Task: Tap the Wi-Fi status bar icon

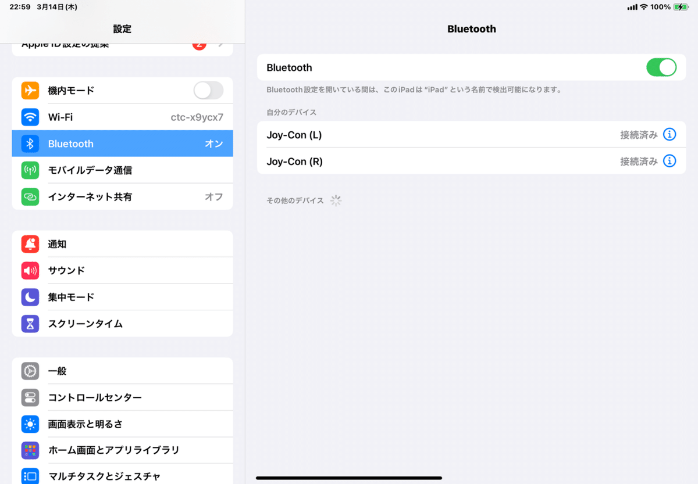Action: (x=643, y=7)
